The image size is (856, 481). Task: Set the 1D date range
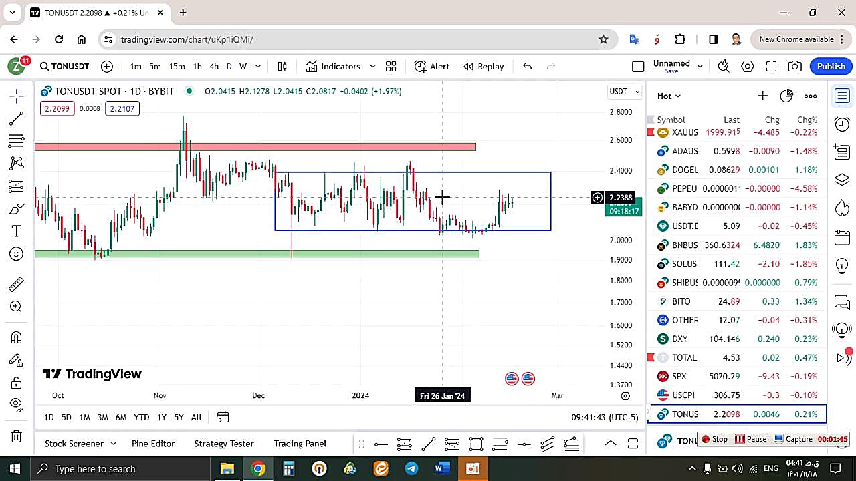pos(49,417)
